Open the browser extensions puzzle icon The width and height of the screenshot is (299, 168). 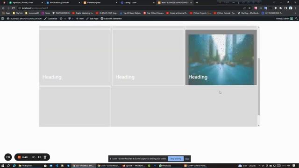[x=280, y=8]
